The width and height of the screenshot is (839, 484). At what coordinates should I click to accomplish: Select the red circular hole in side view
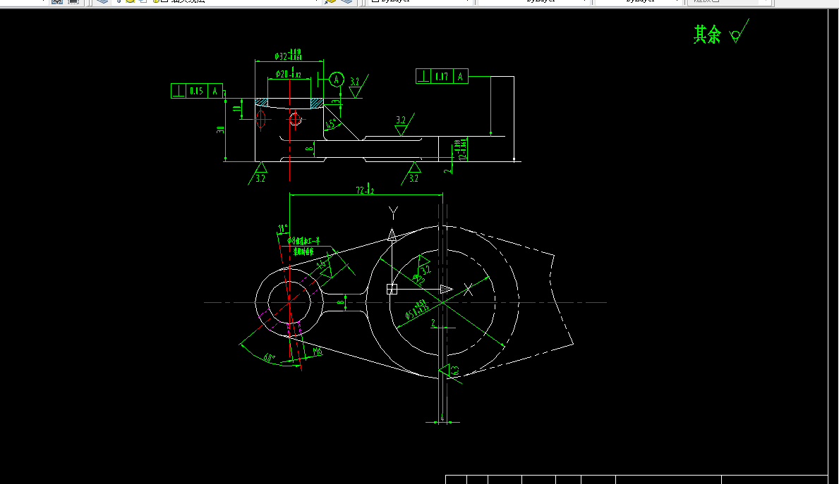[x=295, y=119]
